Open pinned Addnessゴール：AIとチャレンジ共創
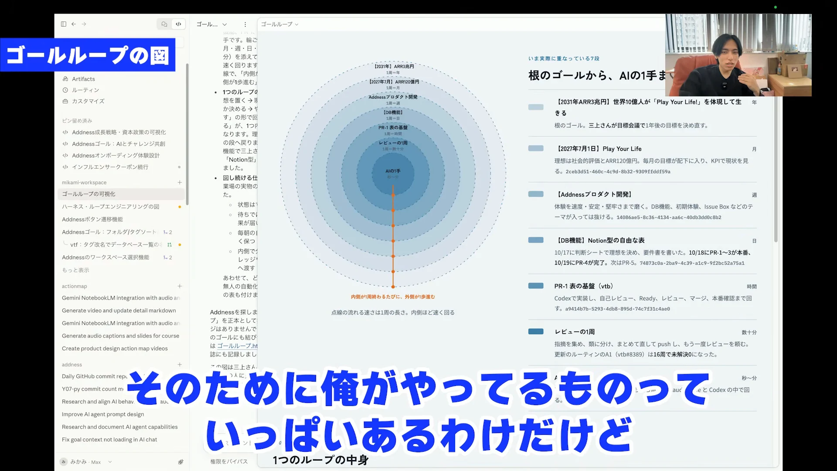This screenshot has height=471, width=837. click(x=118, y=144)
